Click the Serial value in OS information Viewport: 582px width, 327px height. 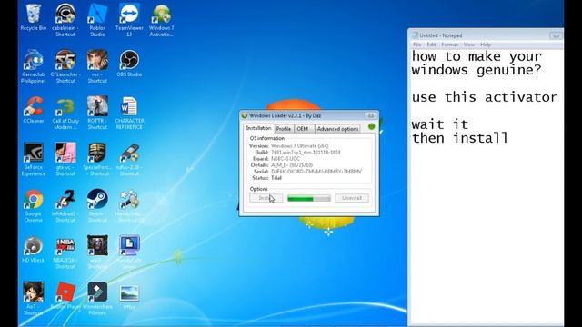(x=316, y=172)
